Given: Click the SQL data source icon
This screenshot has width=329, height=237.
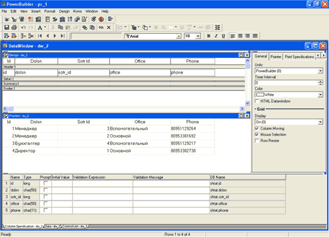Looking at the screenshot, I should pos(101,28).
